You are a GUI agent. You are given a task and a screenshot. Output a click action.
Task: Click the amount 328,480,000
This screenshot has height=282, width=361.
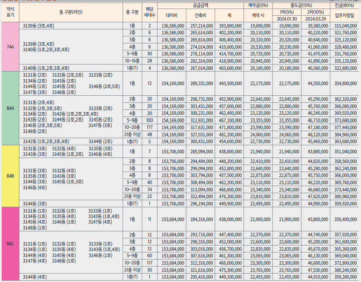click(346, 47)
